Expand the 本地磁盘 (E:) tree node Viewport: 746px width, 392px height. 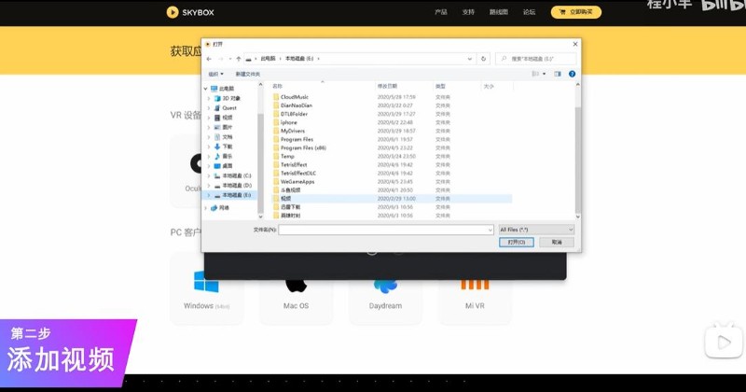pos(209,195)
